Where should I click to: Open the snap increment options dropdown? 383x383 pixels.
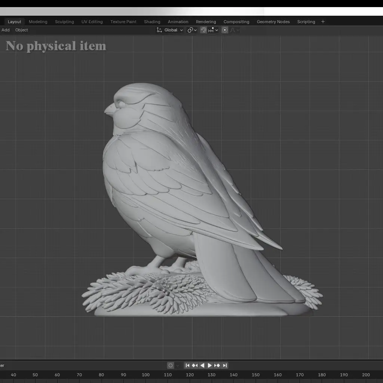213,30
